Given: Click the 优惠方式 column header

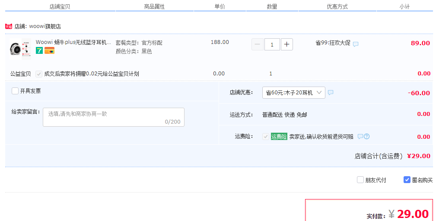Looking at the screenshot, I should 337,6.
